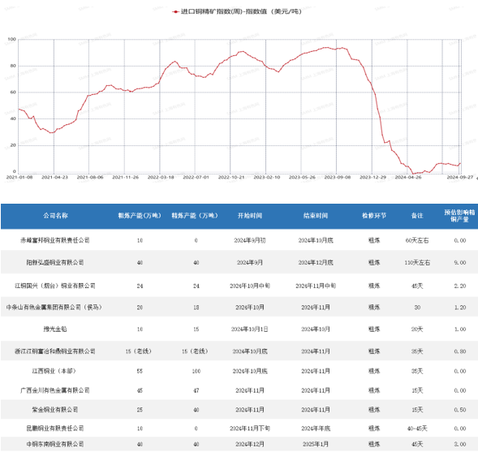Select 中条山有色金属集团有限公司（侯马） cell
The height and width of the screenshot is (452, 478).
pos(54,308)
